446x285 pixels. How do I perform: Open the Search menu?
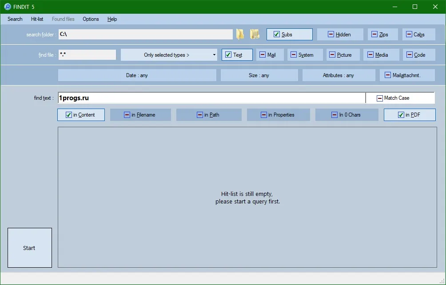(x=15, y=19)
